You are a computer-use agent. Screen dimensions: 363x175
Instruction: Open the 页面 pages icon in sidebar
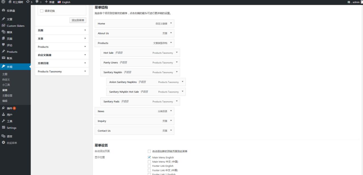tap(3, 38)
